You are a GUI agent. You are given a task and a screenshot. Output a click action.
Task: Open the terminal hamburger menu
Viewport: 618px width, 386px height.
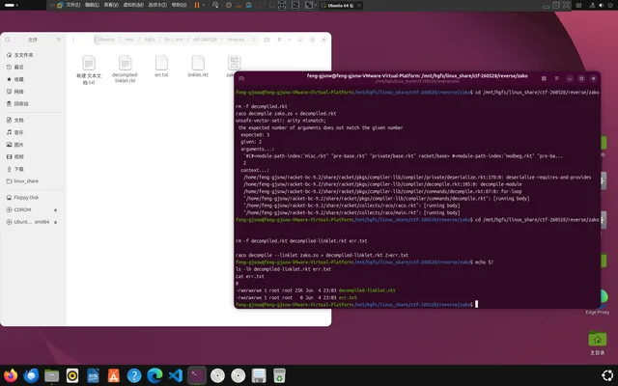point(556,78)
